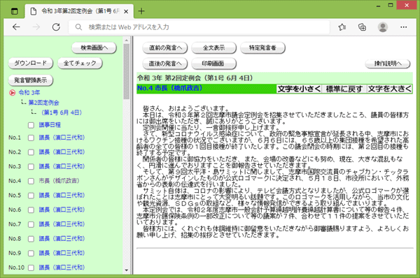Open the browser settings ellipsis menu
Screen dimensions: 420x278
point(404,27)
